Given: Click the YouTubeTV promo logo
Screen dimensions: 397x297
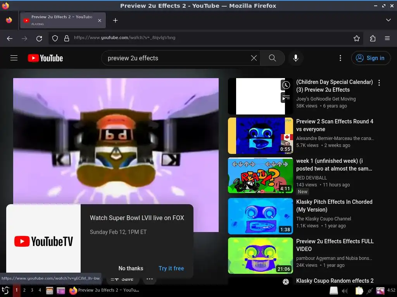Looking at the screenshot, I should [x=43, y=241].
